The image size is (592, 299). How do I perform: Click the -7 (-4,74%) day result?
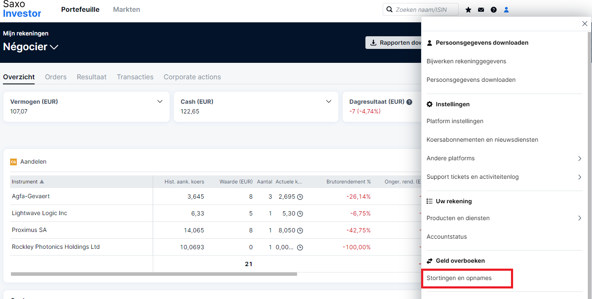365,111
